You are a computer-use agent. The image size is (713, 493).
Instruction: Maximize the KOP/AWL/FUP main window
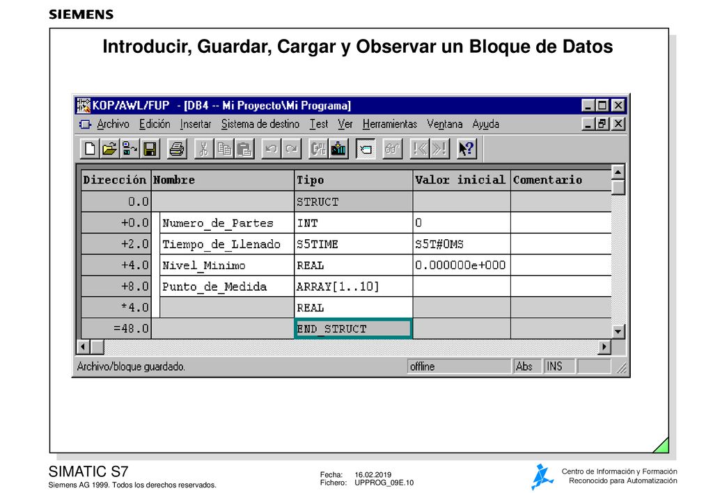[602, 105]
